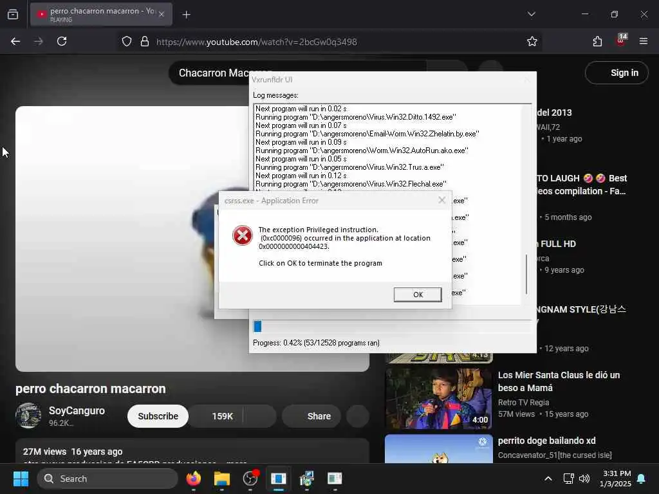The height and width of the screenshot is (494, 659).
Task: Open the SoyCanguro channel name link
Action: click(x=77, y=410)
